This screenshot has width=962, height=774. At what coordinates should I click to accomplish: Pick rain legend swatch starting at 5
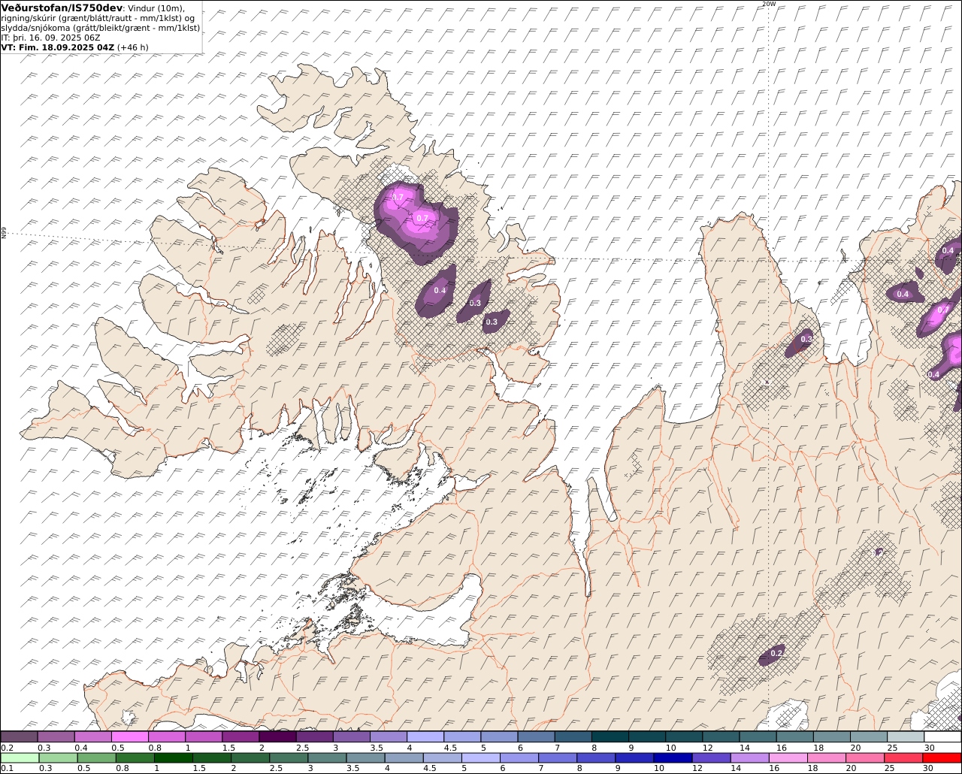pos(481,757)
